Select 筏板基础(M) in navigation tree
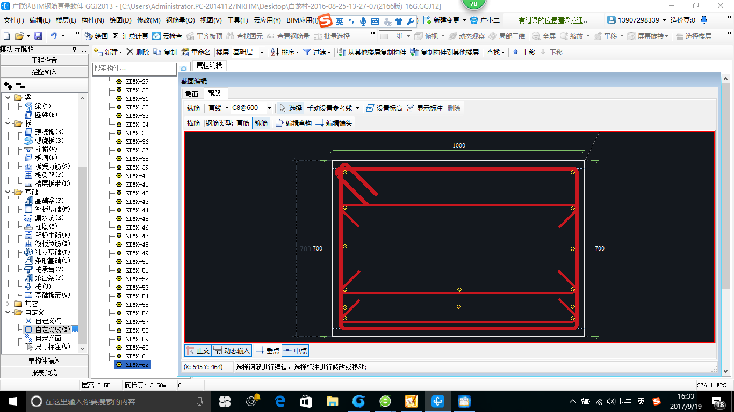This screenshot has height=412, width=734. [48, 209]
